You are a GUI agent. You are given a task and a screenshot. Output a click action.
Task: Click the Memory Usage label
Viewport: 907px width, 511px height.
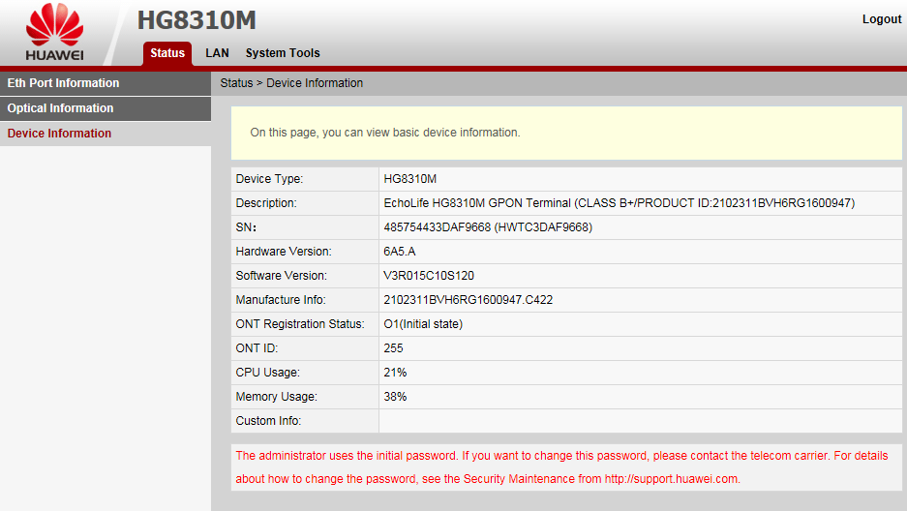[277, 397]
